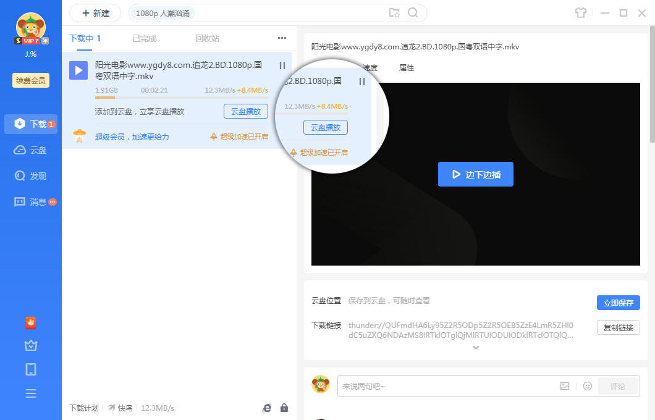
Task: Click the thunder:// download link text
Action: [x=461, y=330]
